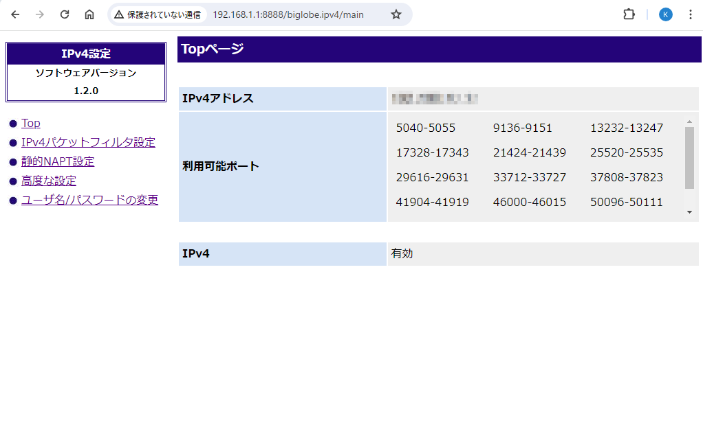Click the port list scroll-down arrow

tap(689, 212)
